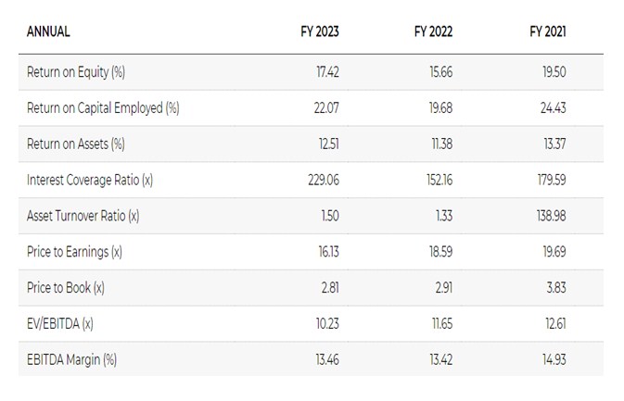This screenshot has height=401, width=624.
Task: Select the Interest Coverage Ratio (x) label
Action: pyautogui.click(x=89, y=180)
